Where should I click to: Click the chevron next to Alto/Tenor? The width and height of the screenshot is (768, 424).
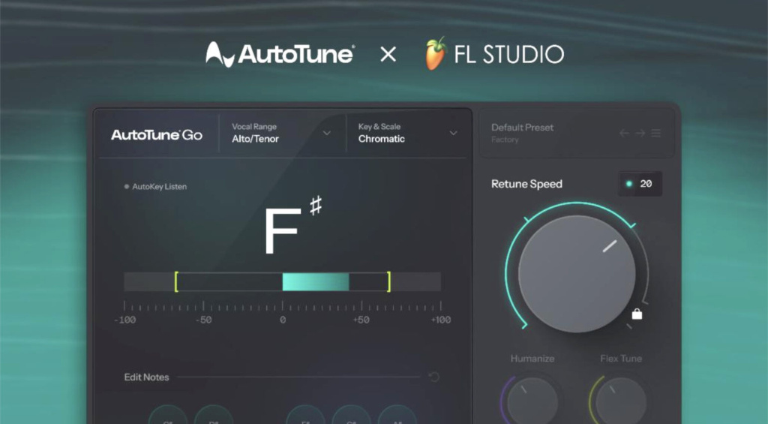pos(327,133)
